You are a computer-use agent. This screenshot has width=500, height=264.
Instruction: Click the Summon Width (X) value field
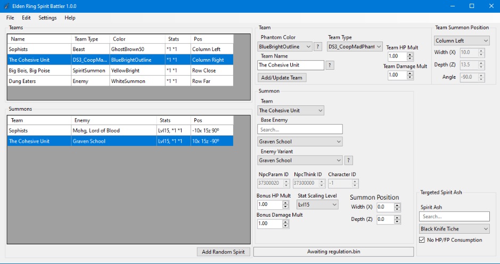(x=385, y=207)
